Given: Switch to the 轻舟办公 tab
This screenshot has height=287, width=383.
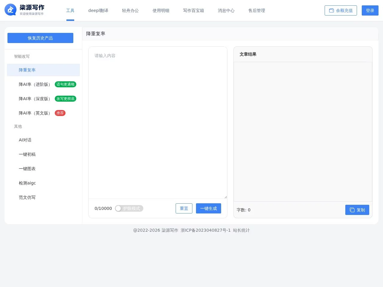Looking at the screenshot, I should (130, 10).
